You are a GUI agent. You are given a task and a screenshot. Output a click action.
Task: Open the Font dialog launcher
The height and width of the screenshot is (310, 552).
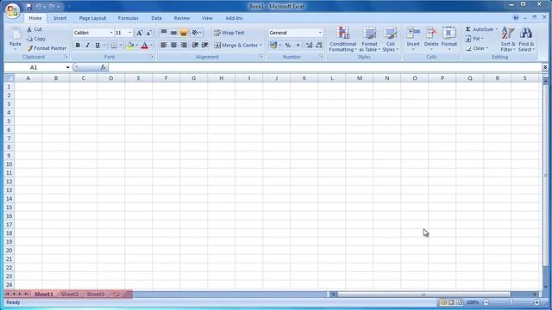[x=152, y=57]
